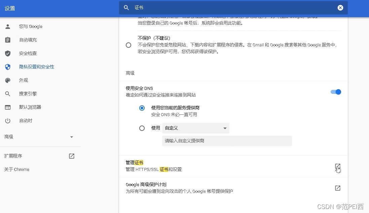
Task: Click the 确定如何通过安全连接来连接到网站 text
Action: [x=161, y=95]
